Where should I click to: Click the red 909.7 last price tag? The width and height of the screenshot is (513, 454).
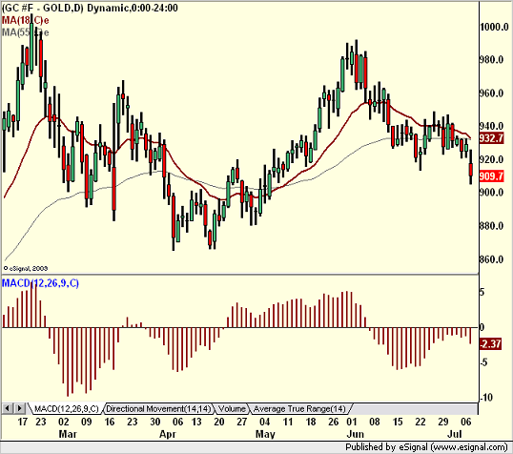tap(491, 176)
